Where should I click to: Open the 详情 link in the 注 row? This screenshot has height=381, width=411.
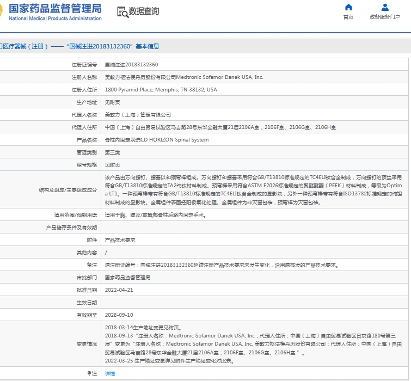[110, 373]
